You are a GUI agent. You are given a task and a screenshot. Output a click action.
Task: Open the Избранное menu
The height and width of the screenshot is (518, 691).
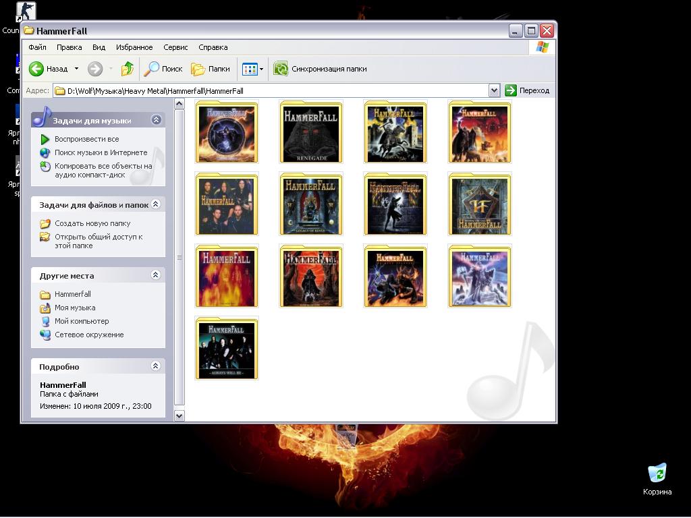coord(134,47)
